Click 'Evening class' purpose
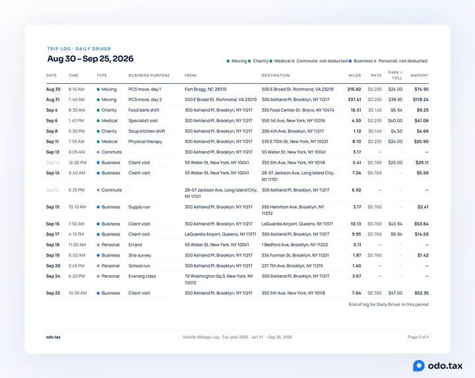 pyautogui.click(x=142, y=276)
